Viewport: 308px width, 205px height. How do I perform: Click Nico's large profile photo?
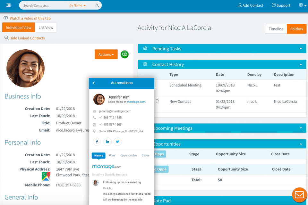click(26, 68)
